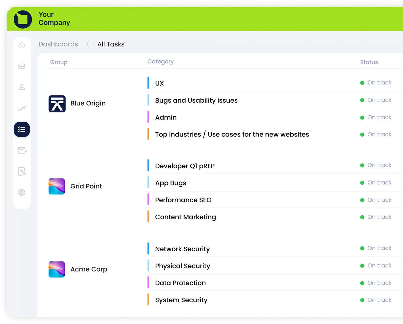Open Bugs and Usability issues category
The image size is (403, 324).
point(196,101)
